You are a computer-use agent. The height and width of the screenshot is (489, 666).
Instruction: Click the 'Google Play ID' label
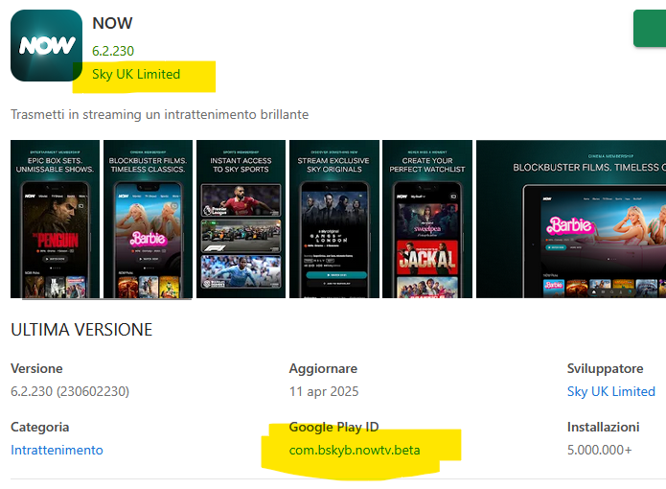333,427
